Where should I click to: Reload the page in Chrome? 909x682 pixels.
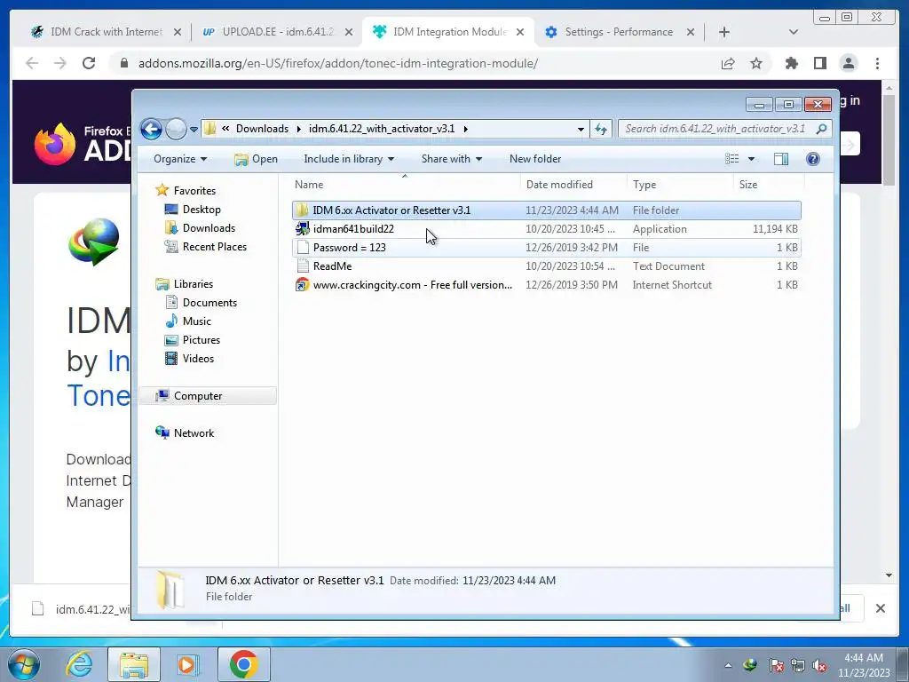[x=89, y=63]
